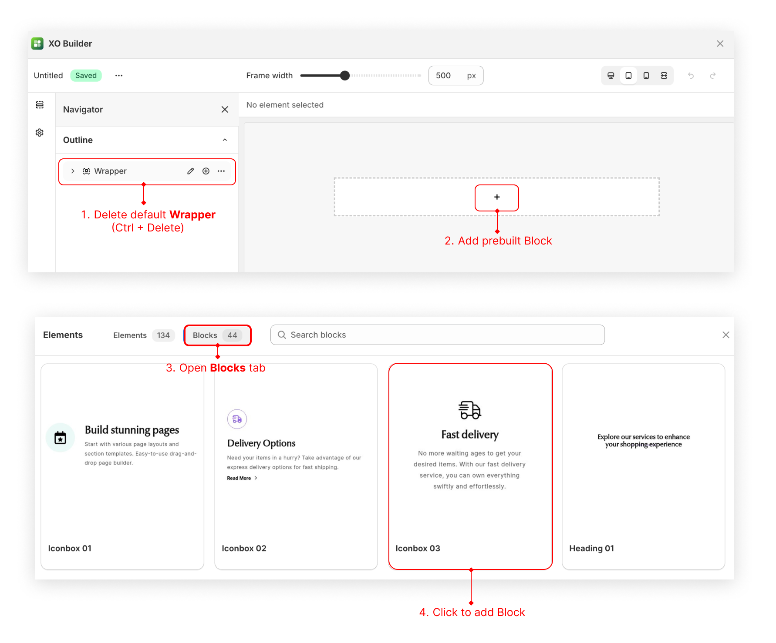Screen dimensions: 776x643
Task: Click the pencil edit icon on Wrapper
Action: pyautogui.click(x=190, y=171)
